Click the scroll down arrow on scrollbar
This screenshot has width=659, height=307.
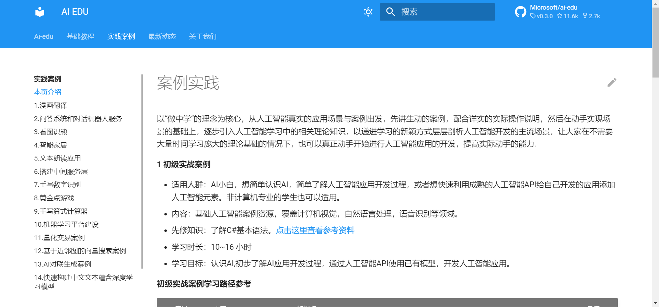tap(655, 304)
